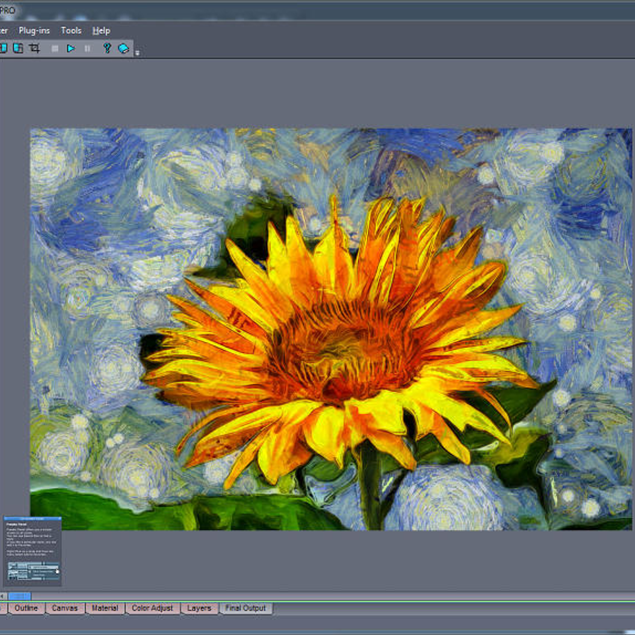Click the stop rendering square button
Image resolution: width=635 pixels, height=635 pixels.
click(x=55, y=49)
